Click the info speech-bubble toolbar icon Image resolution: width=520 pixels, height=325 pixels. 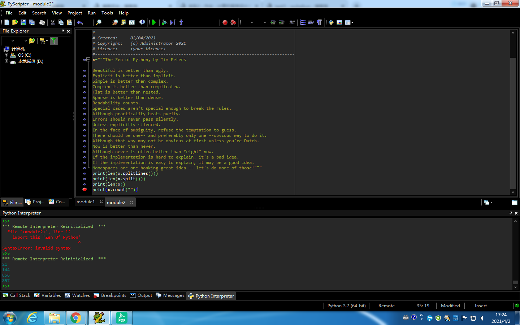click(x=142, y=22)
